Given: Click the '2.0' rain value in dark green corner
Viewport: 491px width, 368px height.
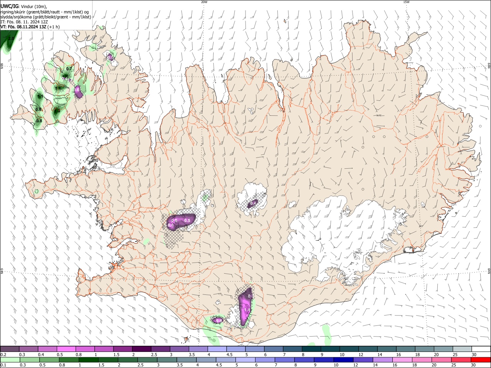Looking at the screenshot, I should 11,38.
